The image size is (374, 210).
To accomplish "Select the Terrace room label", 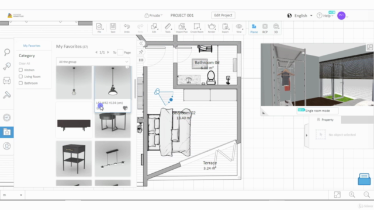I will [210, 163].
